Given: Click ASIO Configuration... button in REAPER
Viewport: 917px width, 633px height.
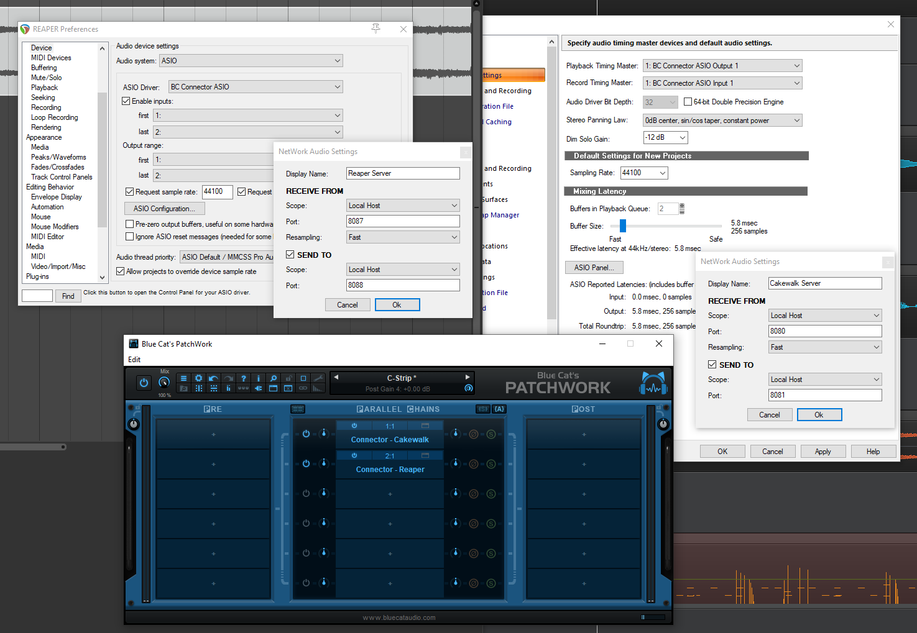Looking at the screenshot, I should [x=164, y=209].
